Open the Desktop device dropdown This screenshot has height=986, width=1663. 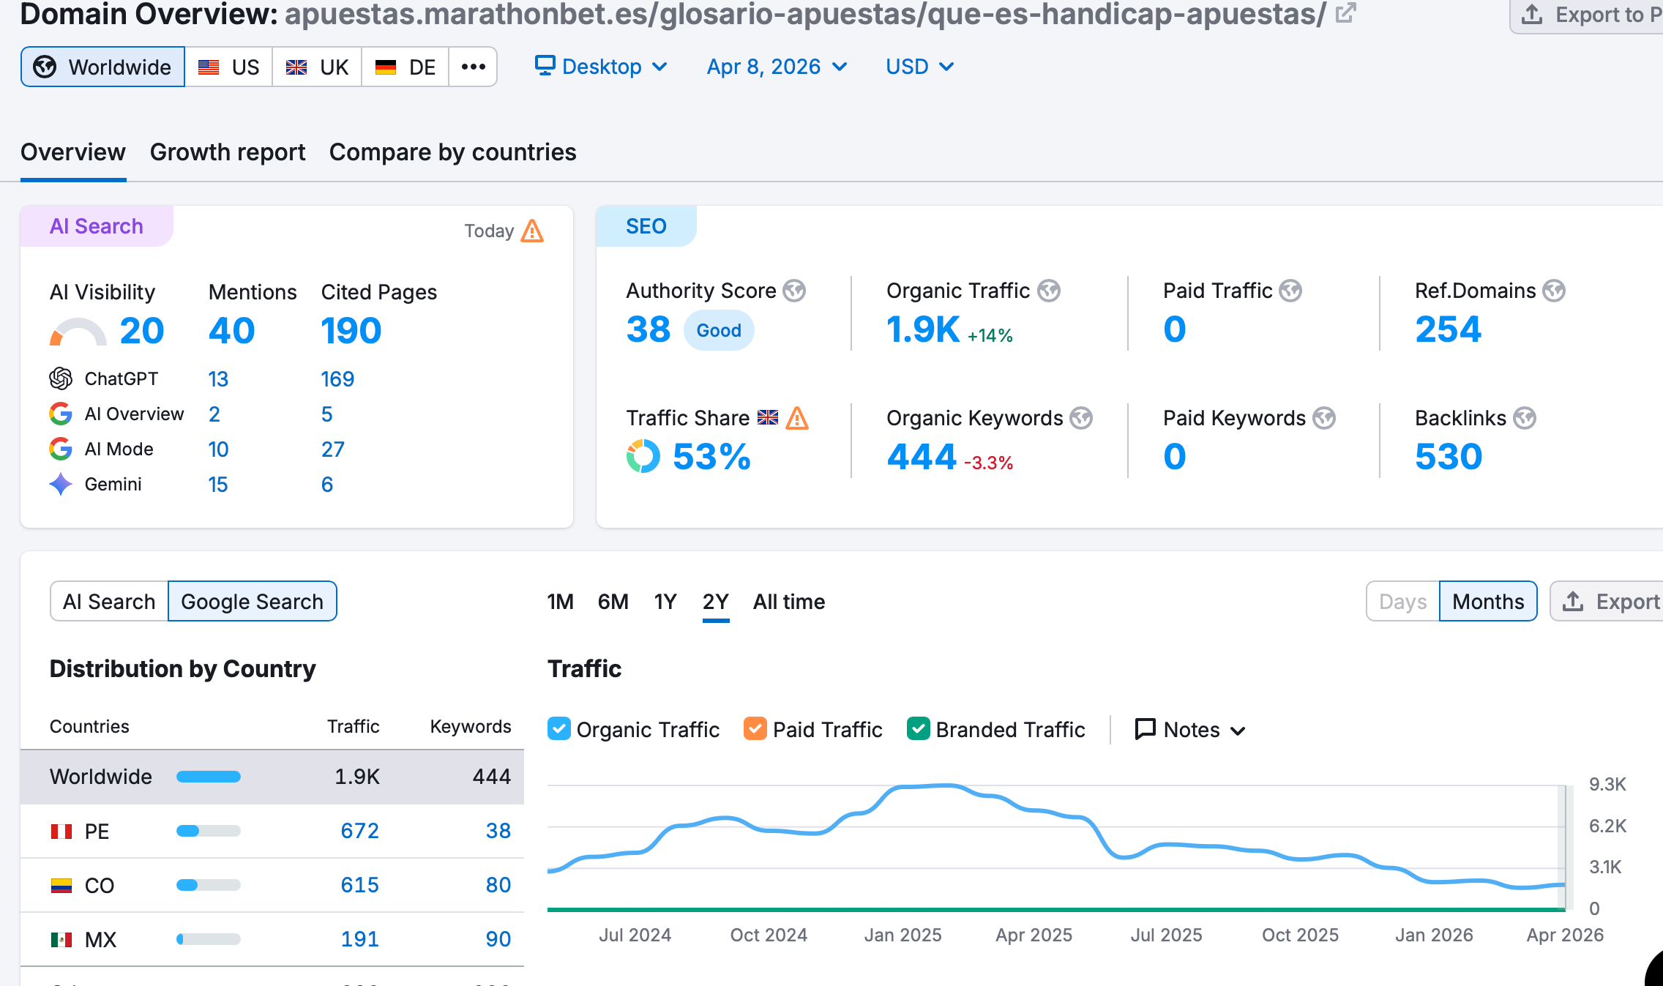pos(601,67)
